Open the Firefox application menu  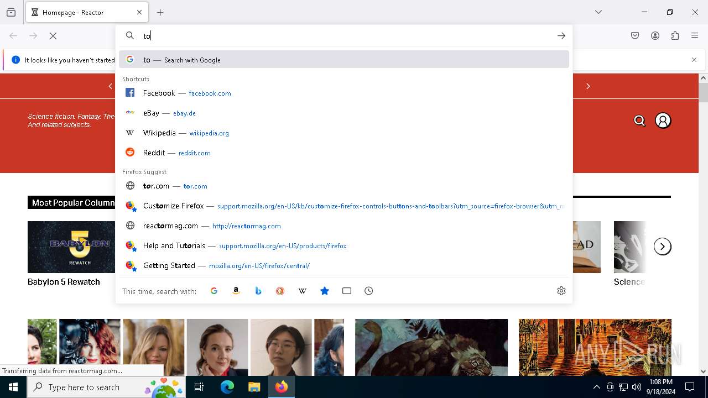(x=695, y=36)
